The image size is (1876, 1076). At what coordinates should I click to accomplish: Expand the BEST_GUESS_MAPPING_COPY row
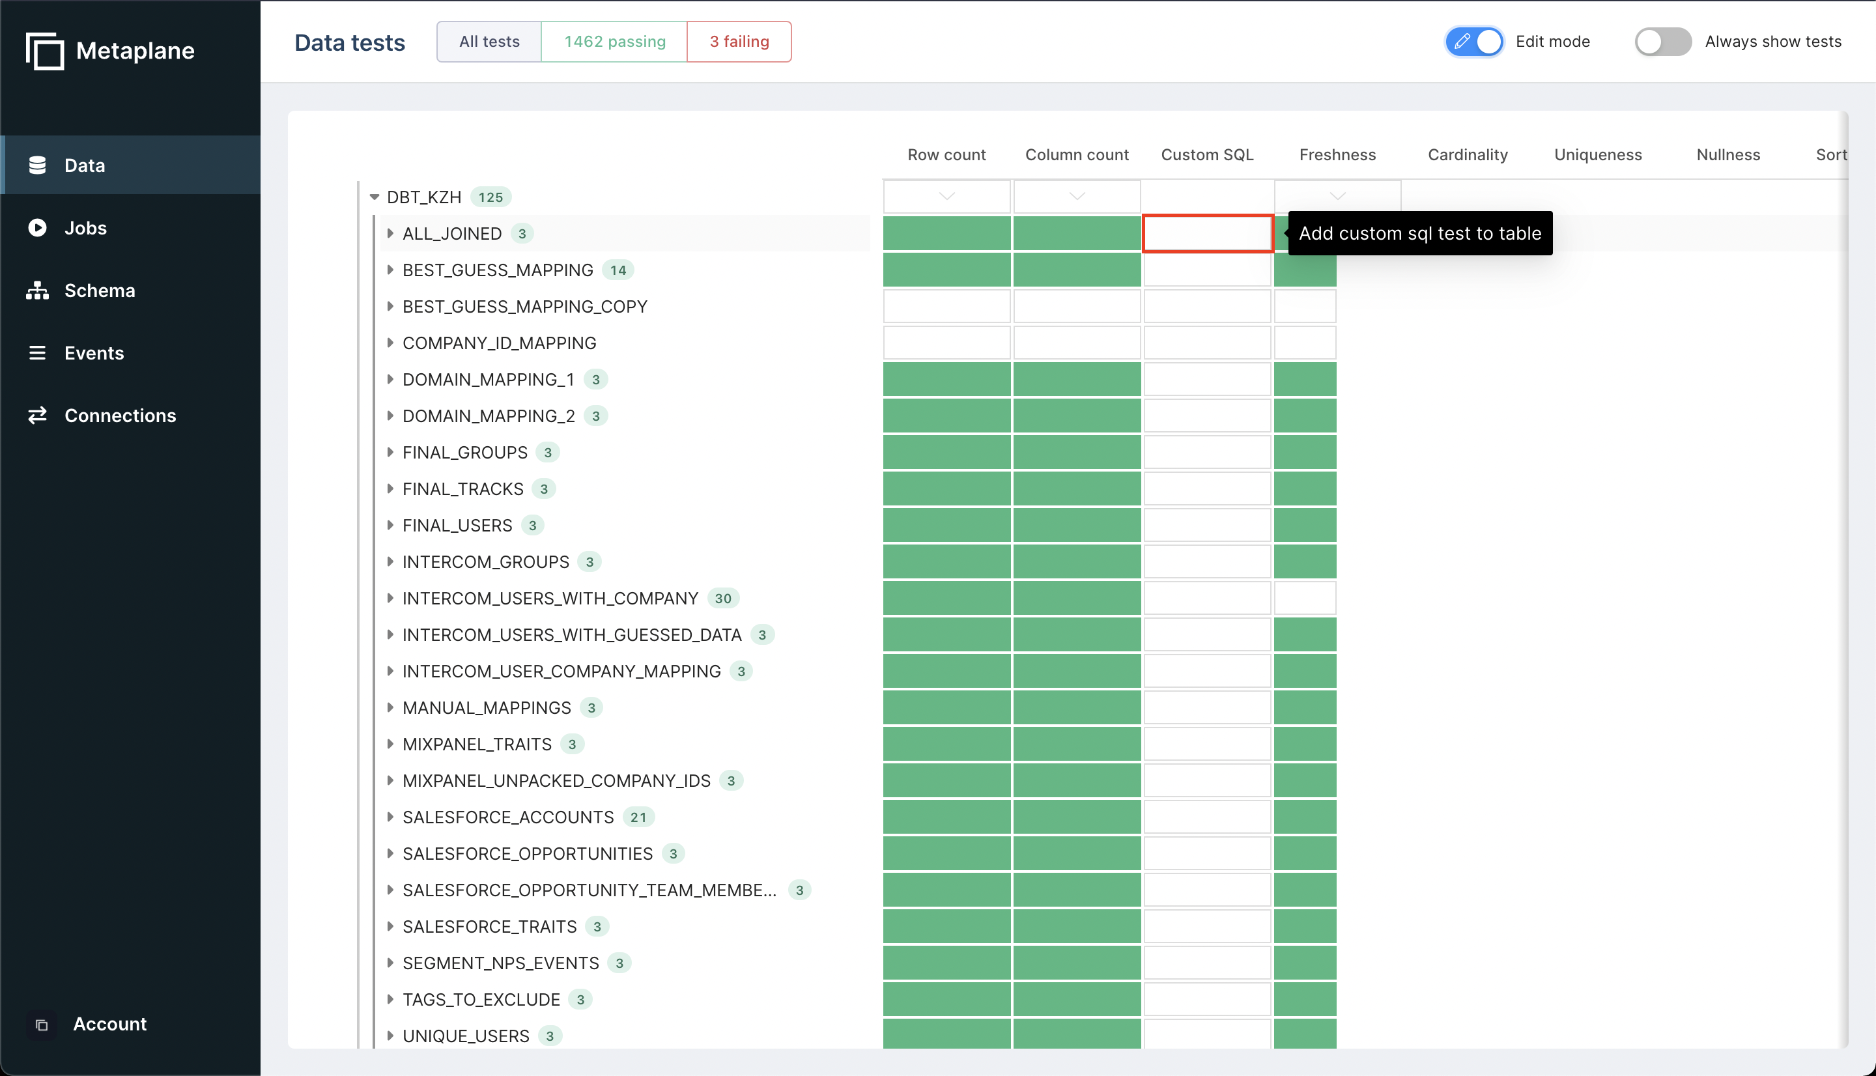(390, 306)
